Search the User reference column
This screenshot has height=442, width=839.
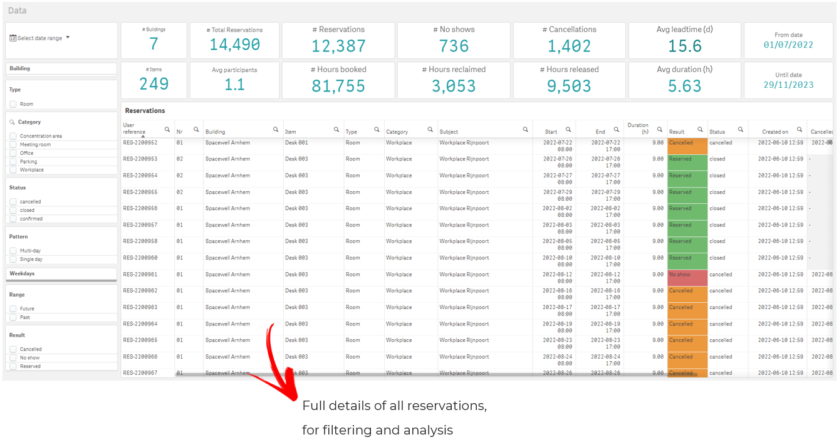167,130
